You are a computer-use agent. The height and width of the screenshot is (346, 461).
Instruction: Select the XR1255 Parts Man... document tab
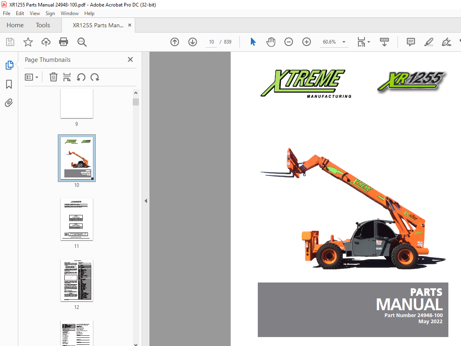pos(98,25)
